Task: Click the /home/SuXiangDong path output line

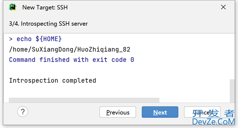Action: tap(70, 49)
